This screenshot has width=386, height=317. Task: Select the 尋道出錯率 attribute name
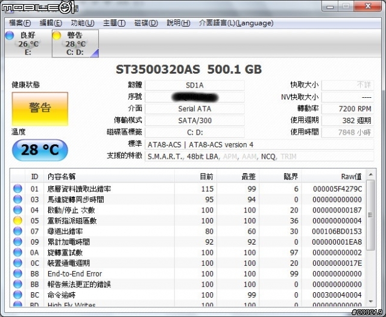(x=65, y=231)
